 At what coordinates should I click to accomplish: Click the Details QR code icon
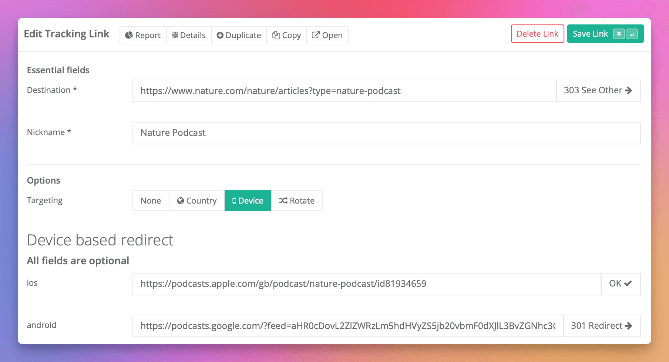[x=175, y=35]
